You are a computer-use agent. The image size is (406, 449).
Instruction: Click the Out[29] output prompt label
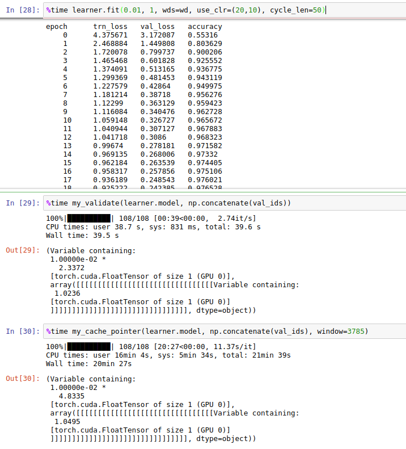22,250
